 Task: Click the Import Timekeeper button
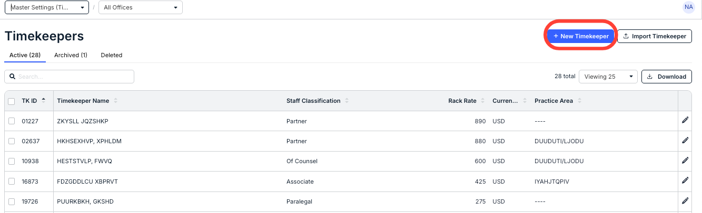tap(655, 36)
